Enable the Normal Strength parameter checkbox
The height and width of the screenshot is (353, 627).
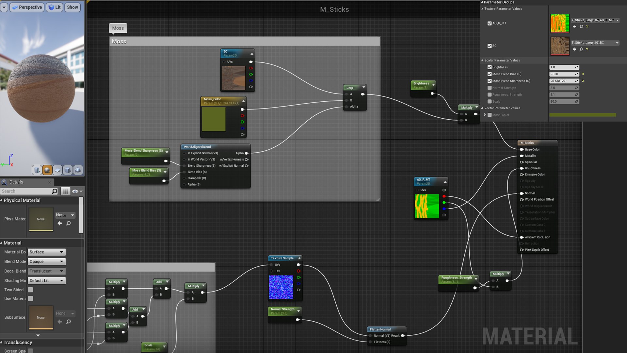point(490,88)
